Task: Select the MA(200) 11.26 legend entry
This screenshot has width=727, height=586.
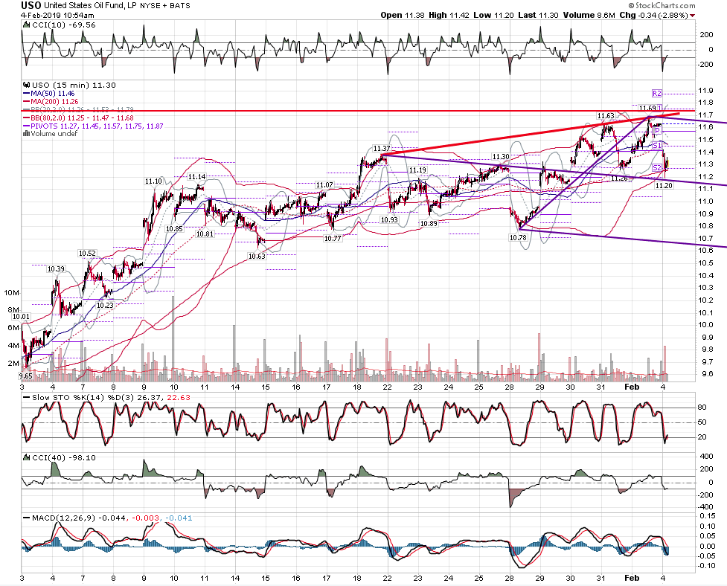Action: click(x=51, y=101)
